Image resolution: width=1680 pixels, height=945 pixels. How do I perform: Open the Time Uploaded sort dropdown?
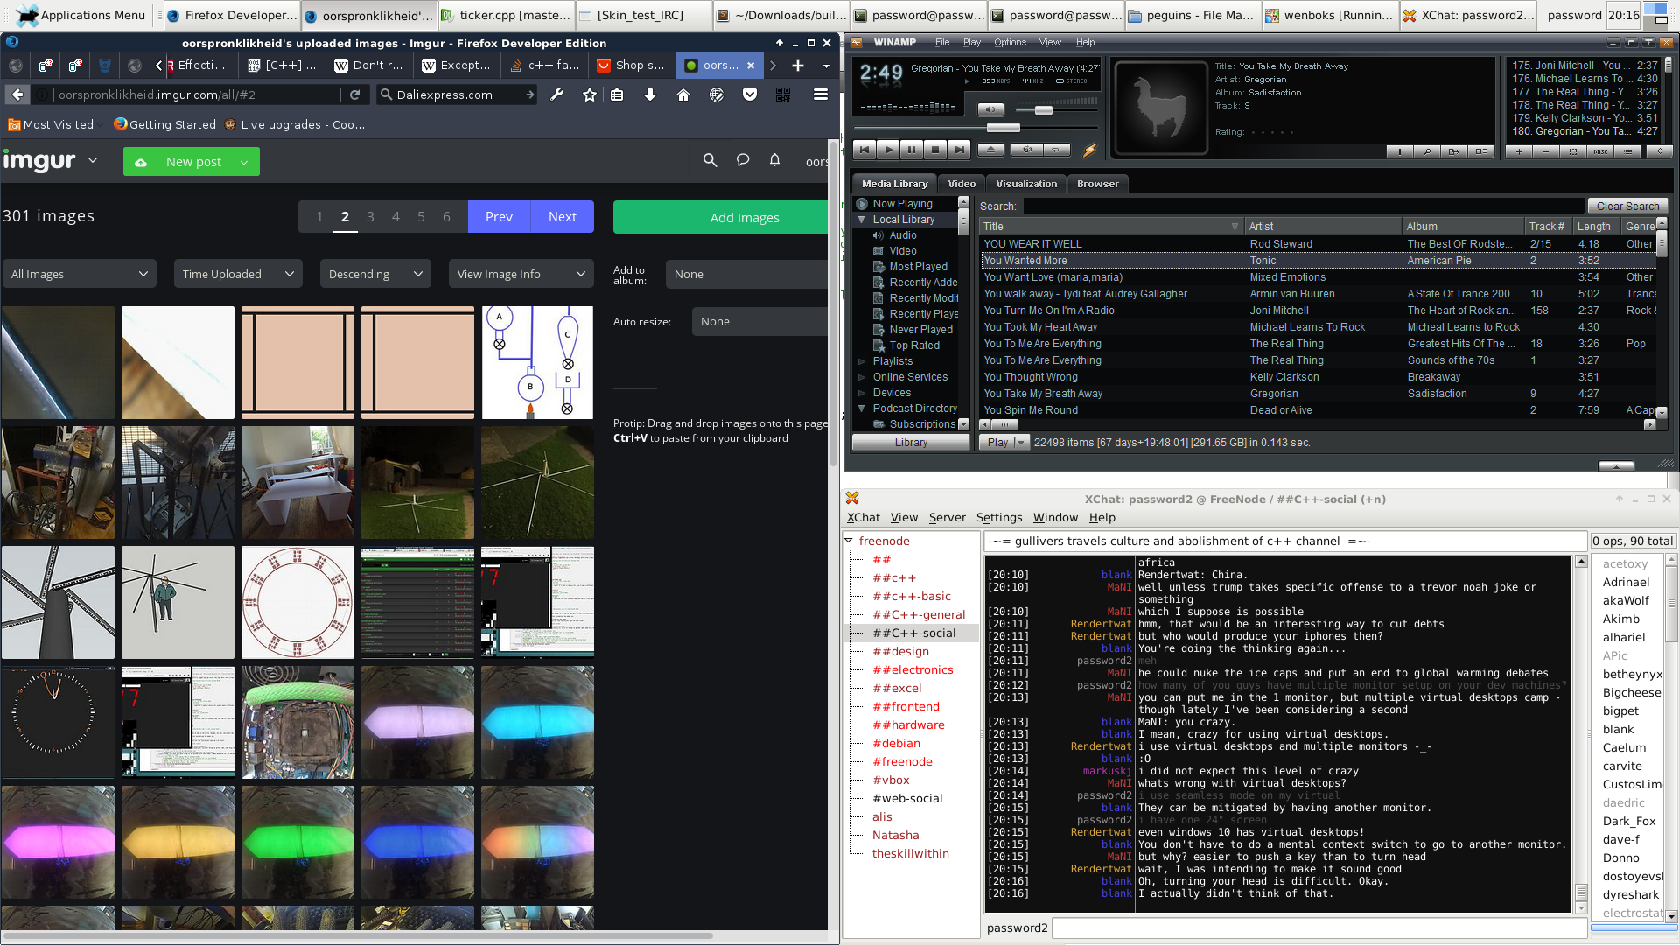(238, 274)
